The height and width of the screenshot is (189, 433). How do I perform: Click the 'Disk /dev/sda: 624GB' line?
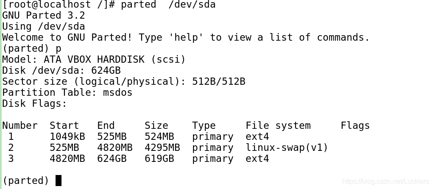click(x=61, y=70)
